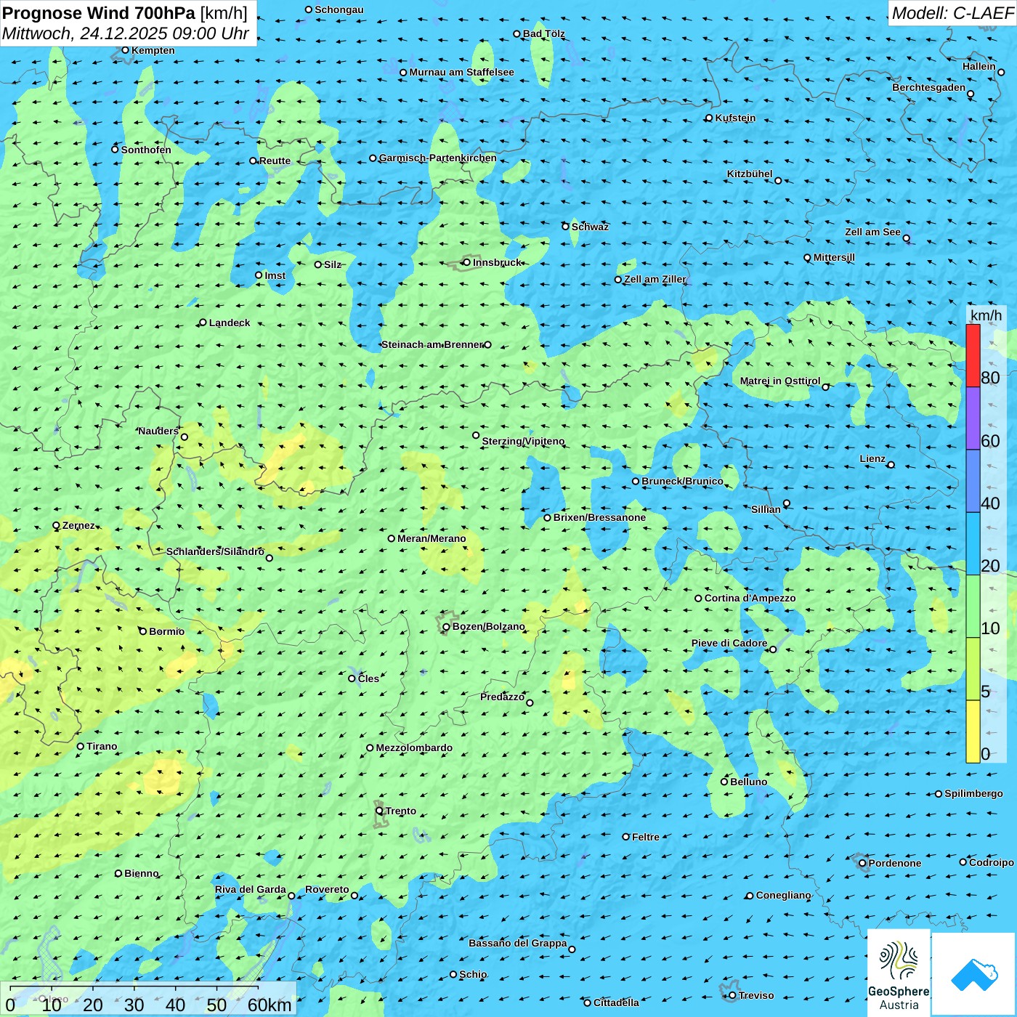Click the "Cortina d'Ampezzo" label
The height and width of the screenshot is (1017, 1017).
tap(750, 598)
